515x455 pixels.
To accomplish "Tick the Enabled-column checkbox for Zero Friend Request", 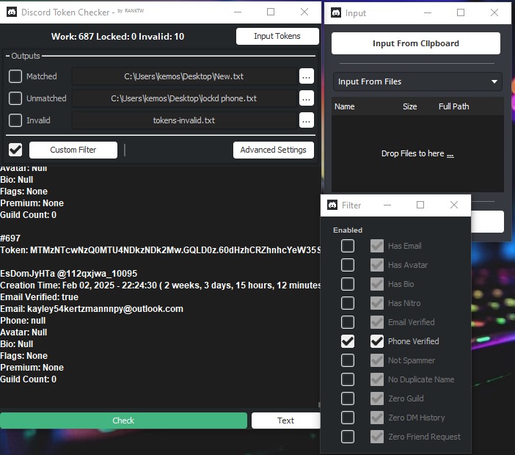I will click(x=348, y=437).
